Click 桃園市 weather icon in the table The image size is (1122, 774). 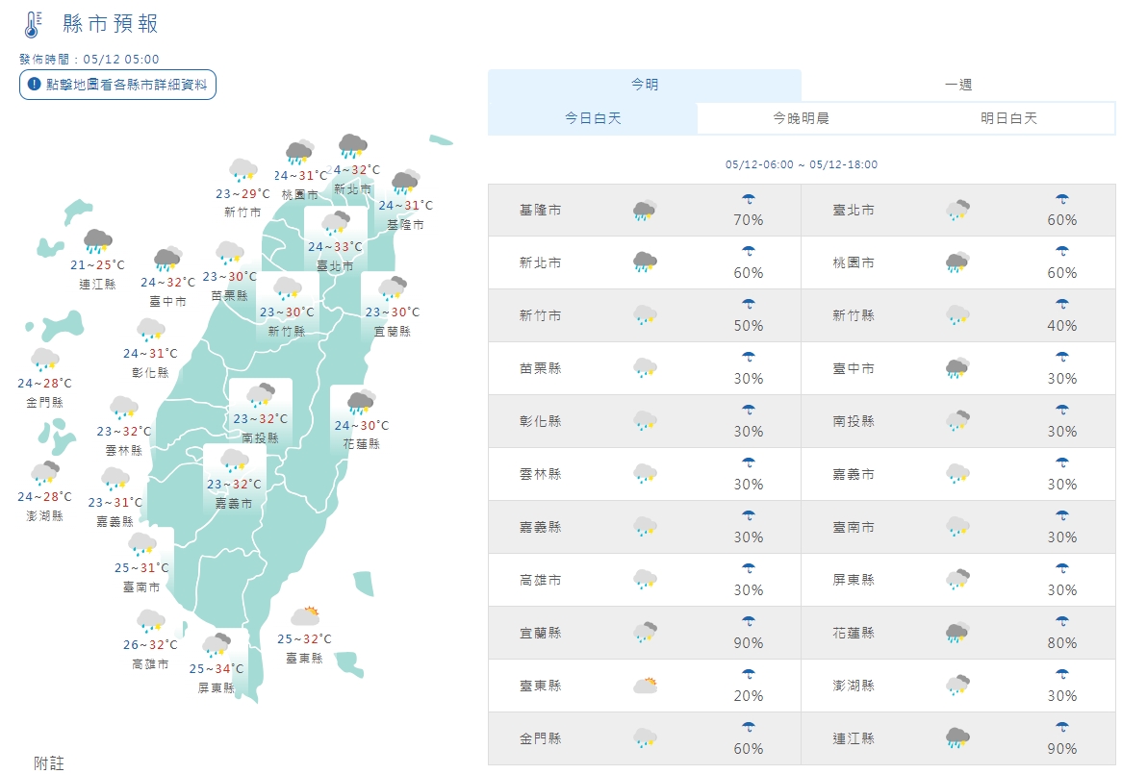pyautogui.click(x=957, y=262)
